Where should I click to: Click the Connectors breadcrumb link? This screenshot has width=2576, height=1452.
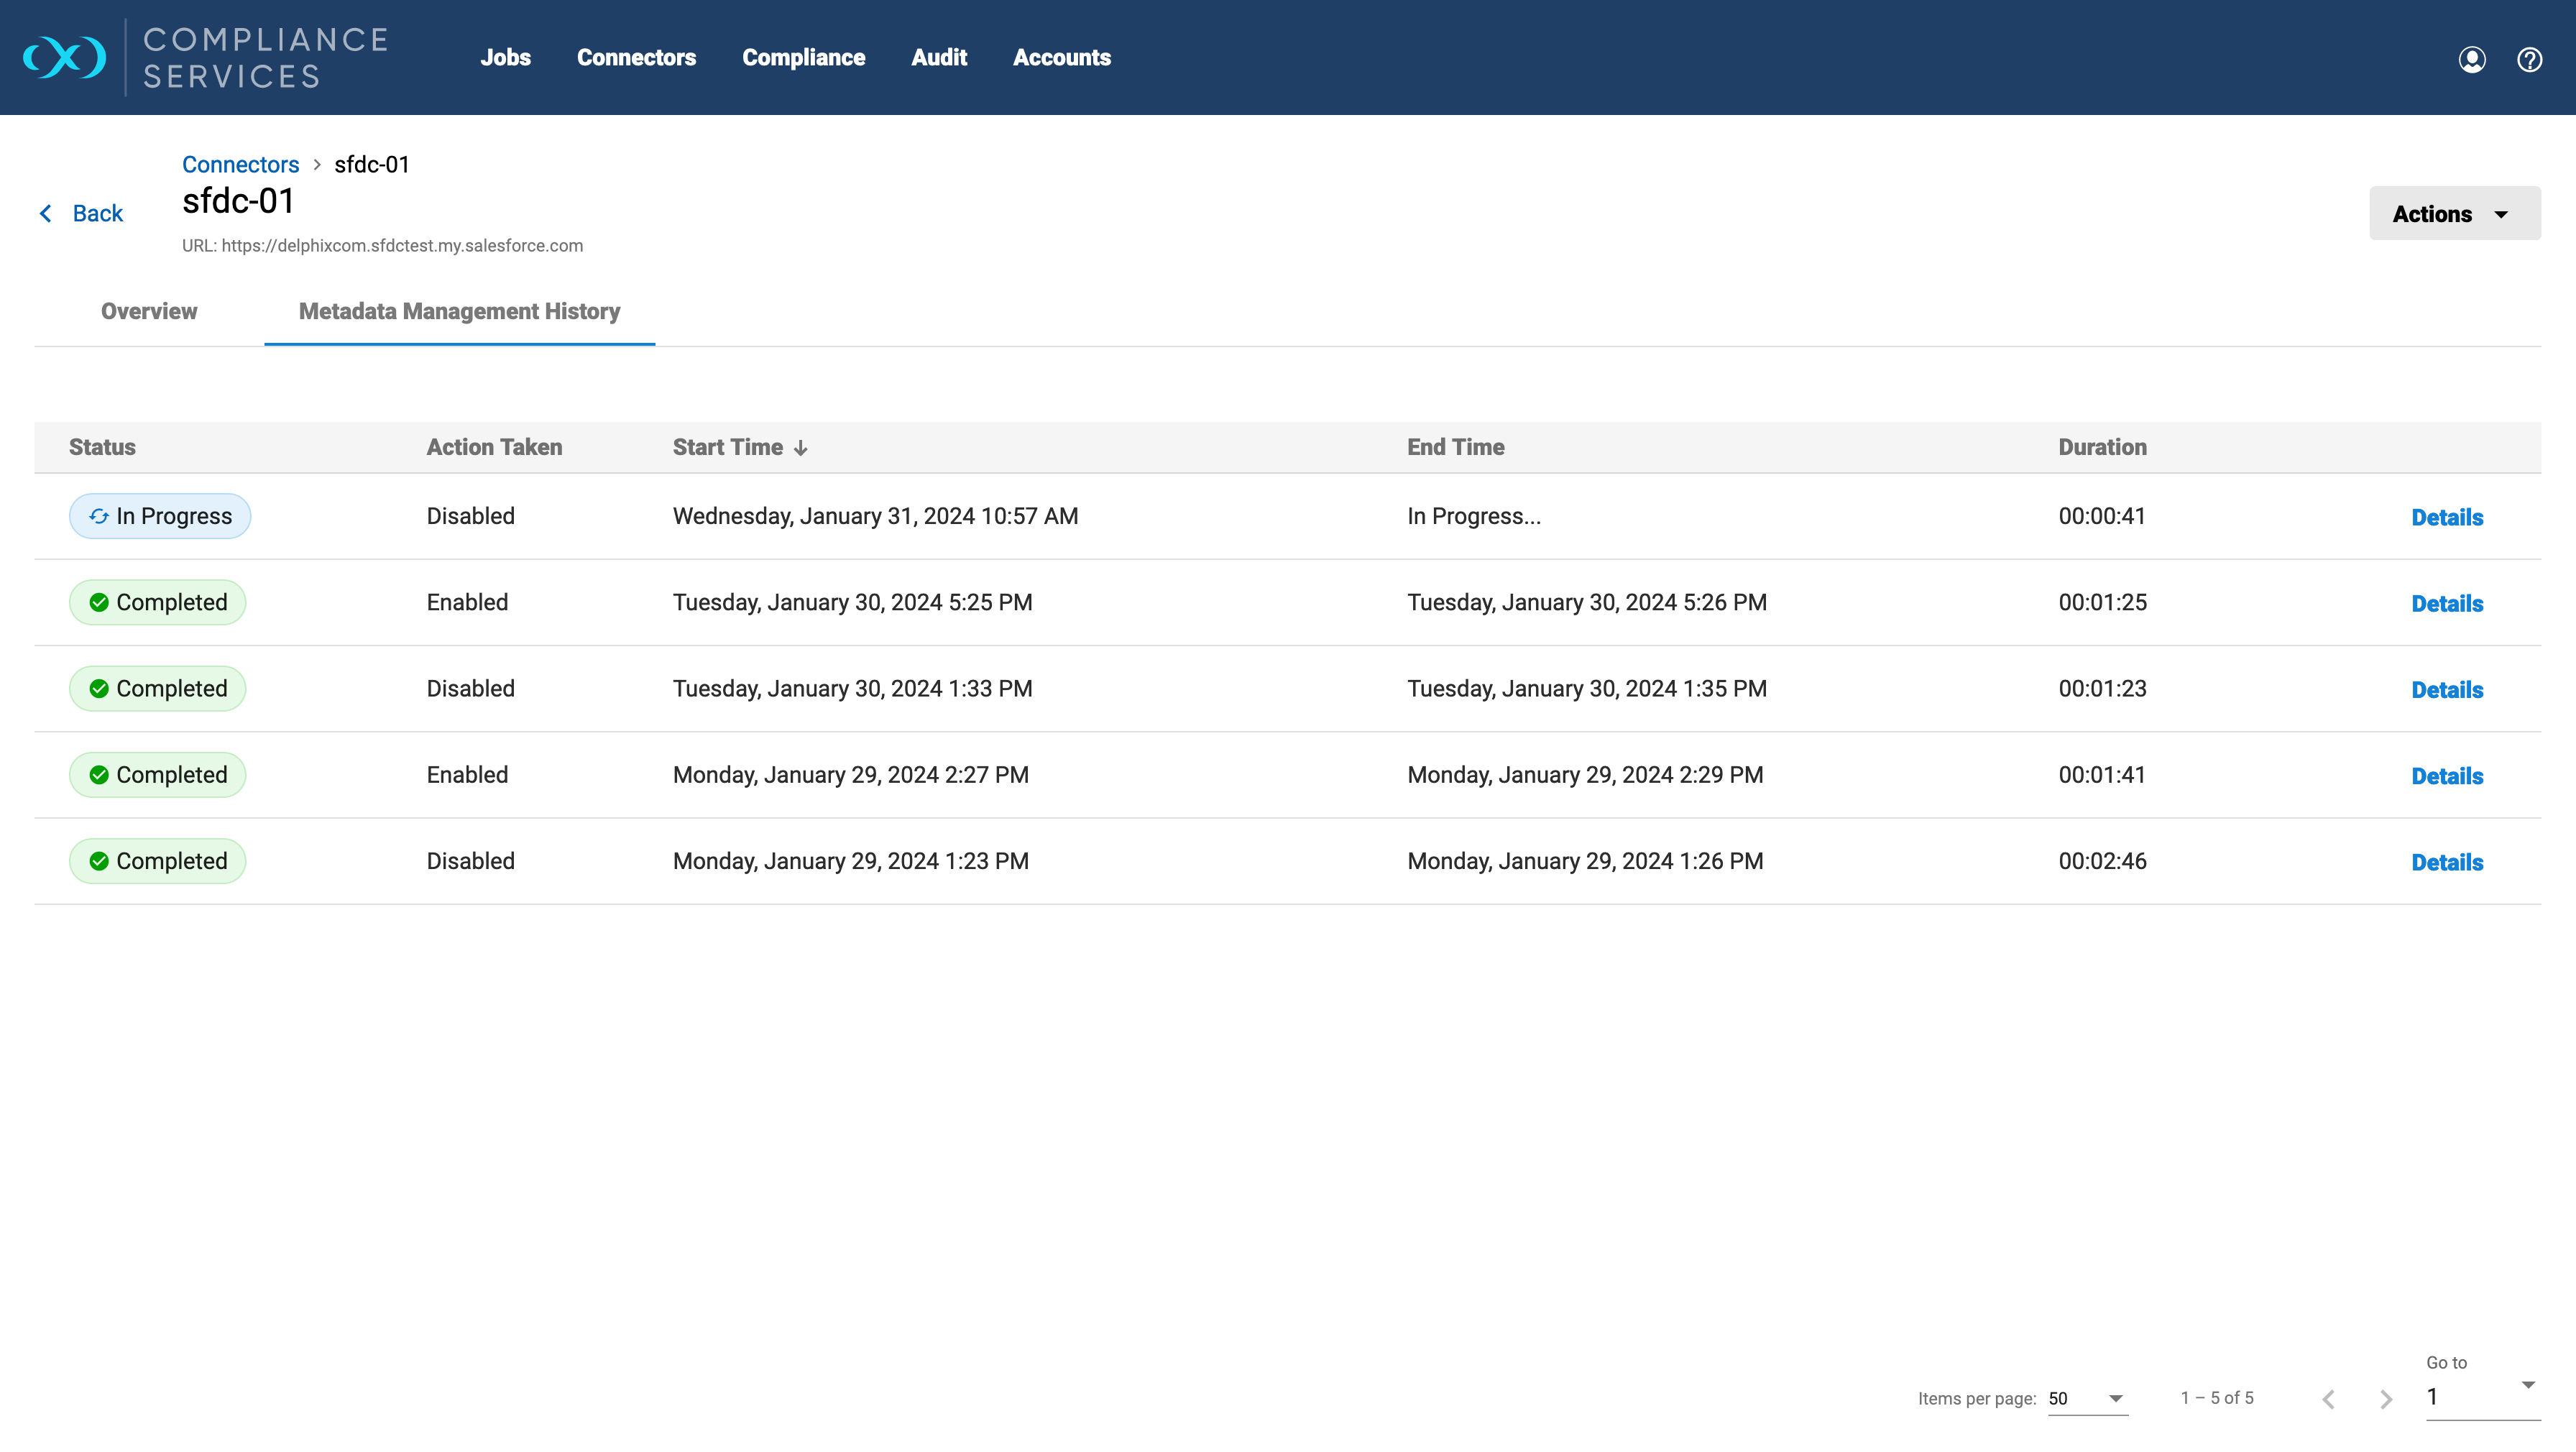(240, 164)
